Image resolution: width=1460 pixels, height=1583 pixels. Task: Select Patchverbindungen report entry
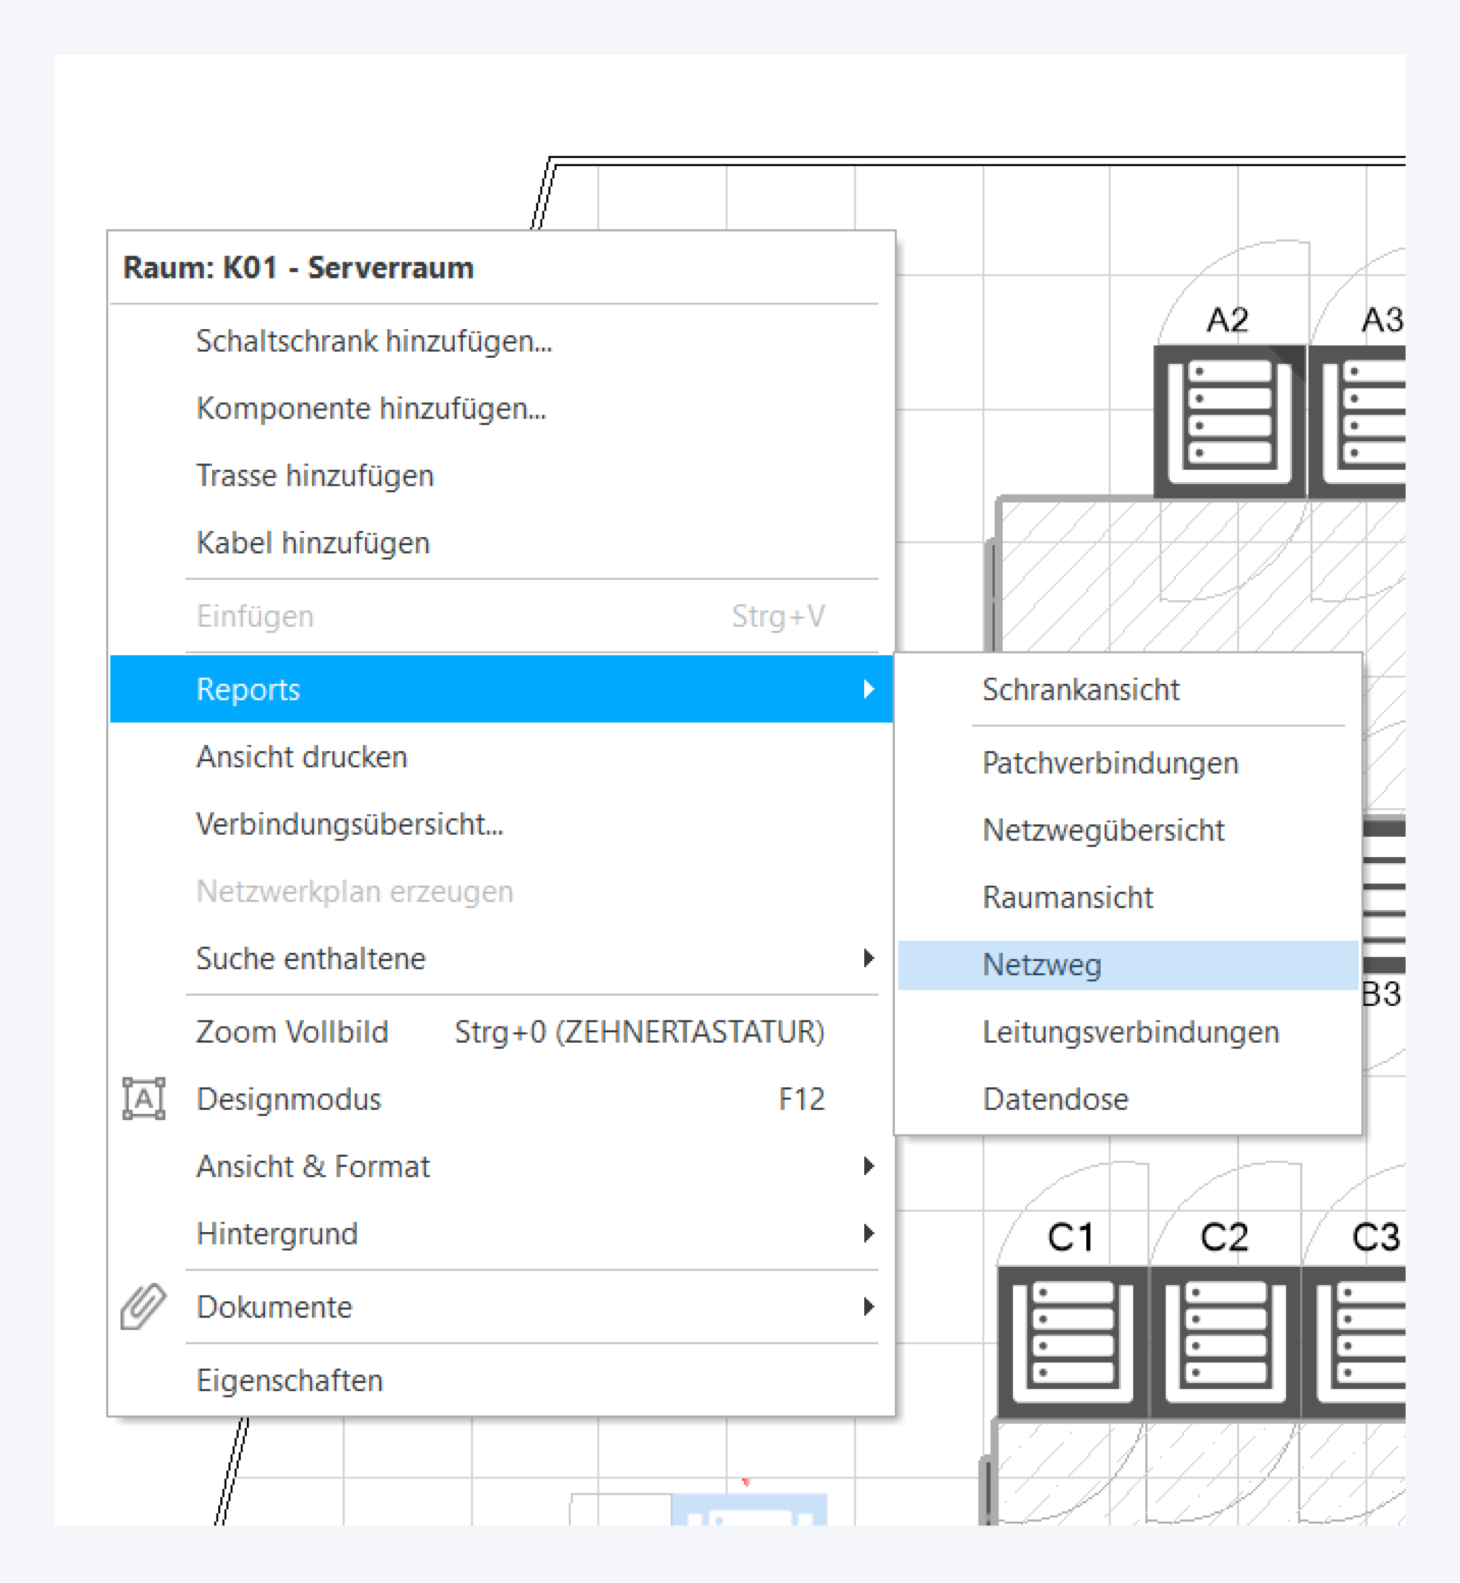pyautogui.click(x=1110, y=764)
